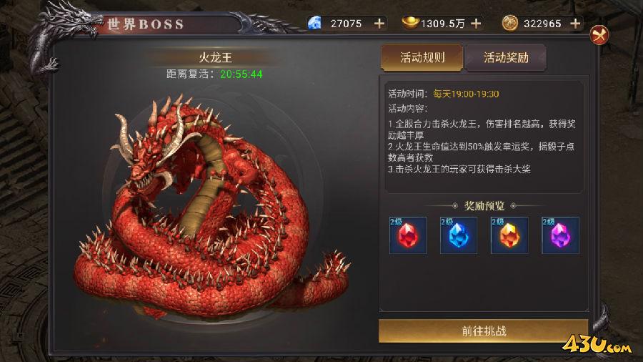Image resolution: width=643 pixels, height=362 pixels.
Task: Click the gold ingot currency icon
Action: tap(409, 23)
